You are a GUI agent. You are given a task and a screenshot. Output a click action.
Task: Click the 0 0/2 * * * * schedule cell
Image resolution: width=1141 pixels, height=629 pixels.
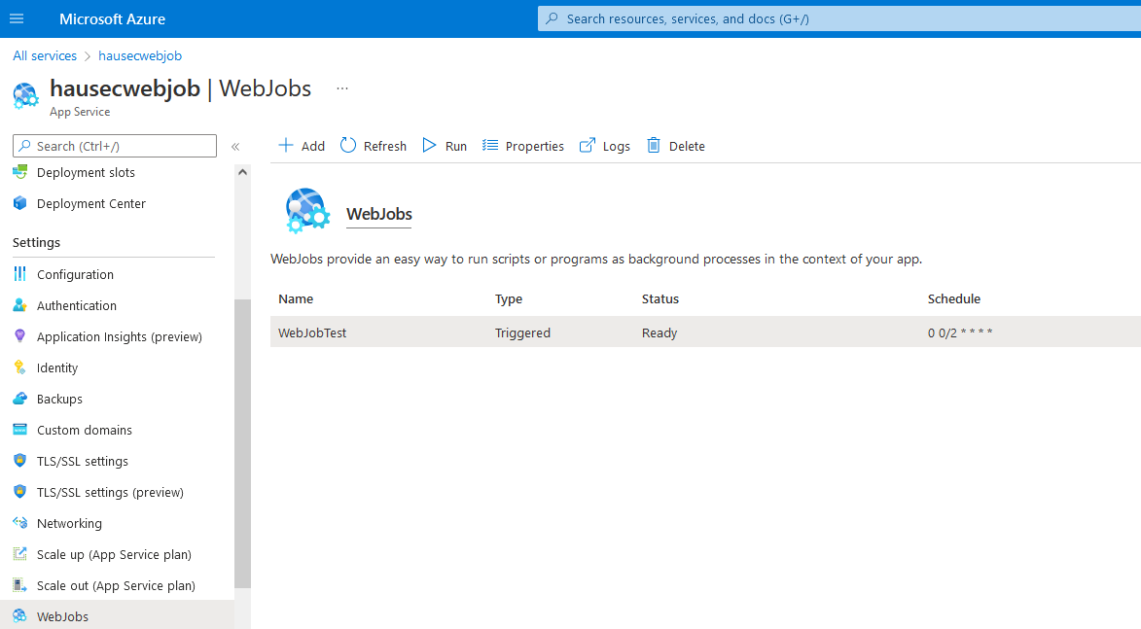coord(960,333)
